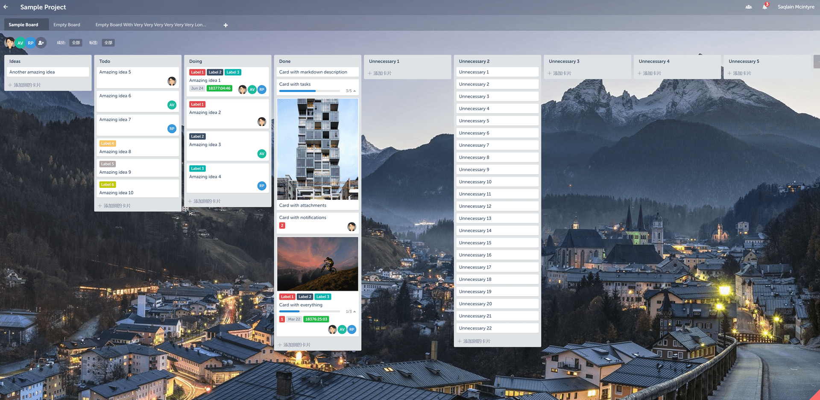Screen dimensions: 820x400
Task: Click the photo avatar on Card with notifications
Action: tap(351, 227)
